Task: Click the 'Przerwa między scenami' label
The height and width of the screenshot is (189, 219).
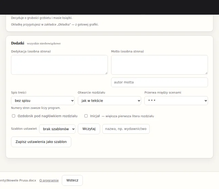Action: pyautogui.click(x=163, y=92)
